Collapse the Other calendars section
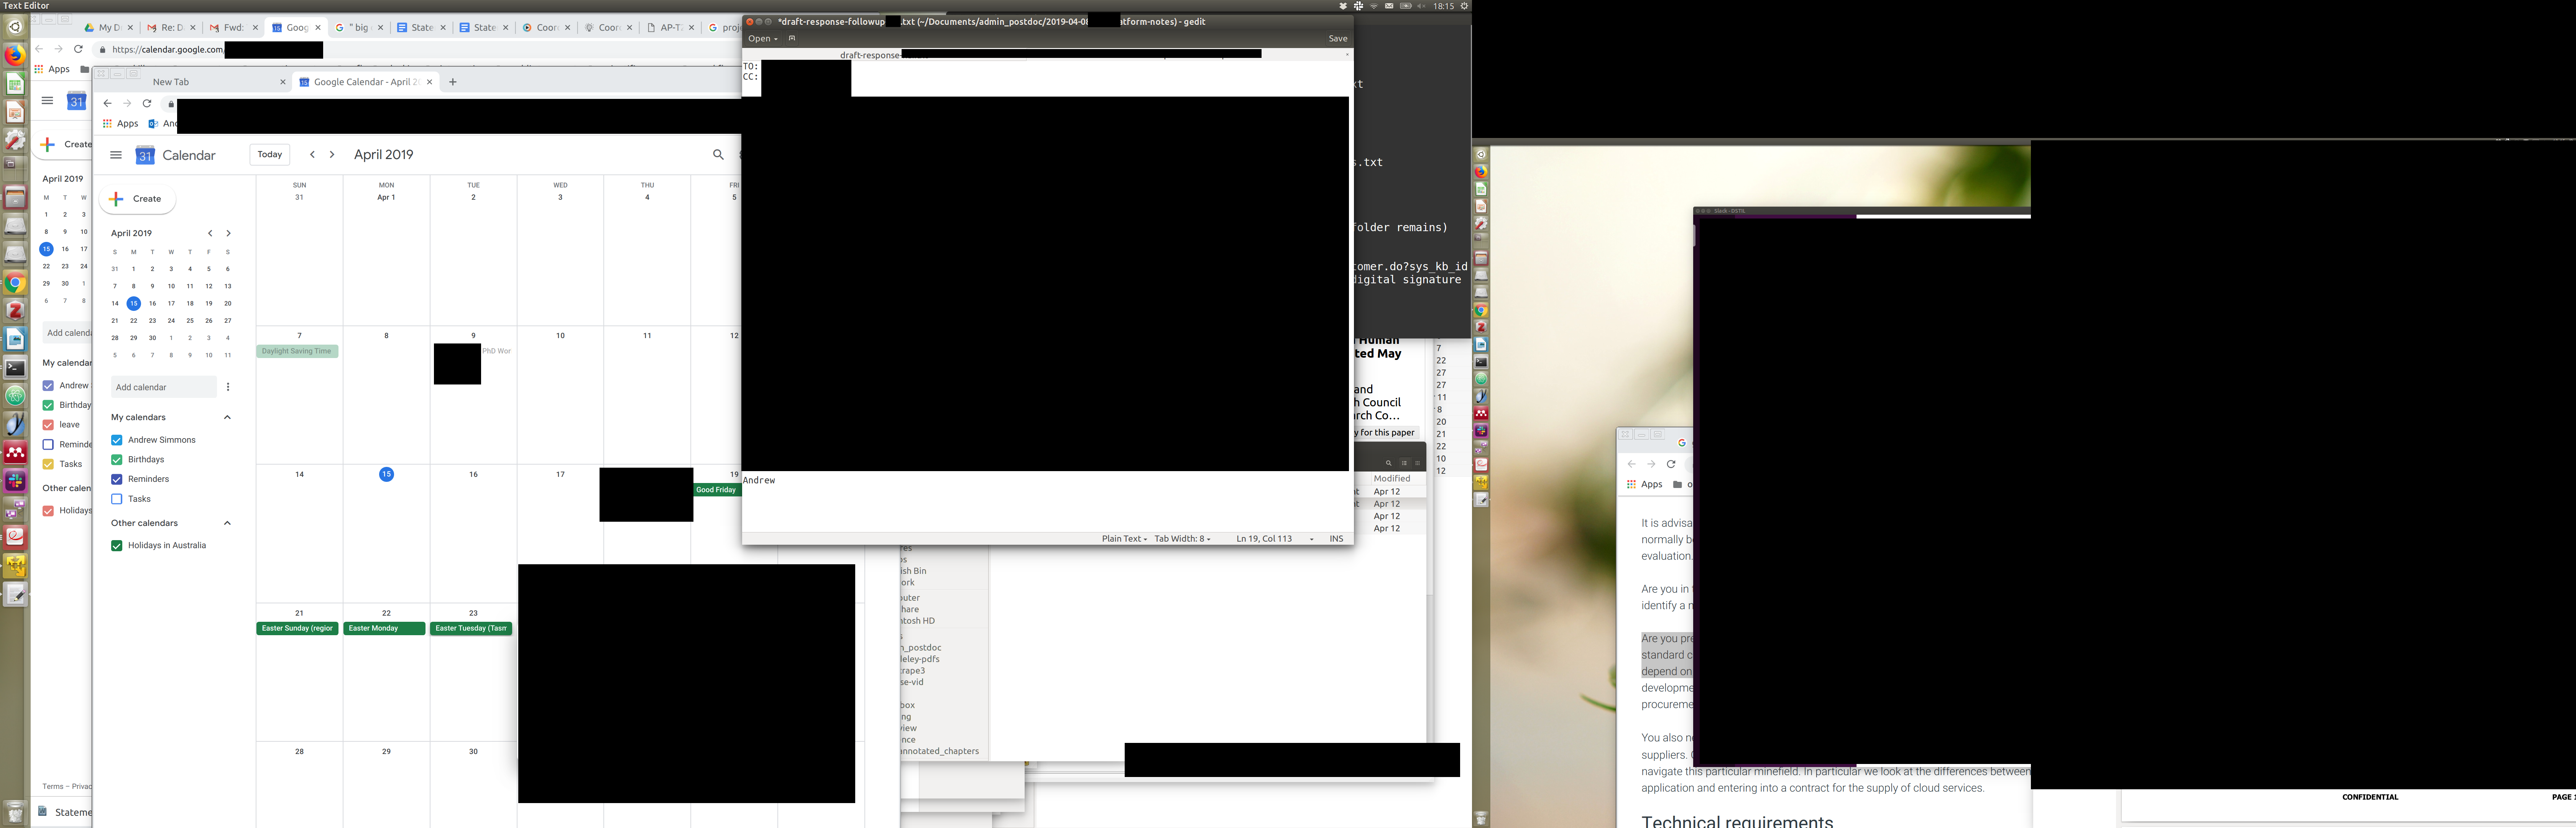2576x828 pixels. point(227,523)
